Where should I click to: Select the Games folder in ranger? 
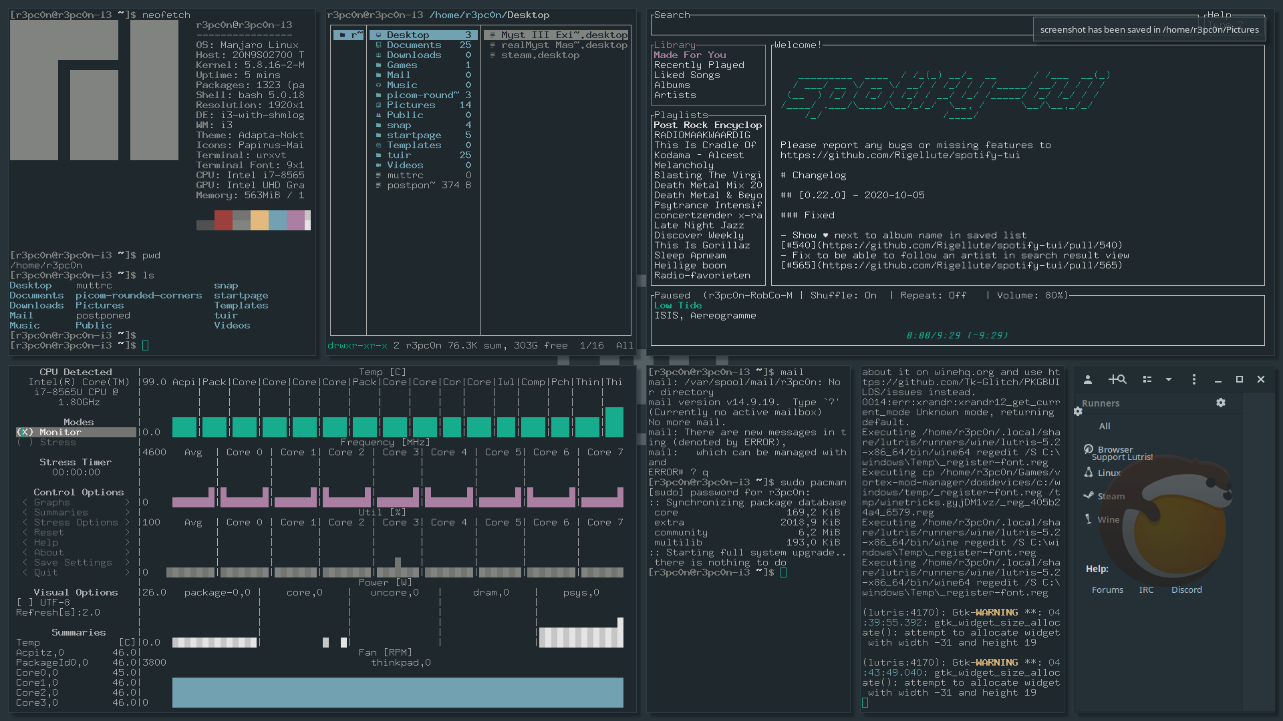[x=423, y=65]
